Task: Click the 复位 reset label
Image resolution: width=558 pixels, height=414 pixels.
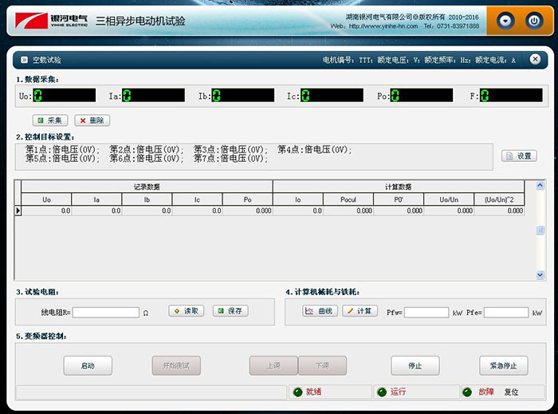Action: coord(511,392)
